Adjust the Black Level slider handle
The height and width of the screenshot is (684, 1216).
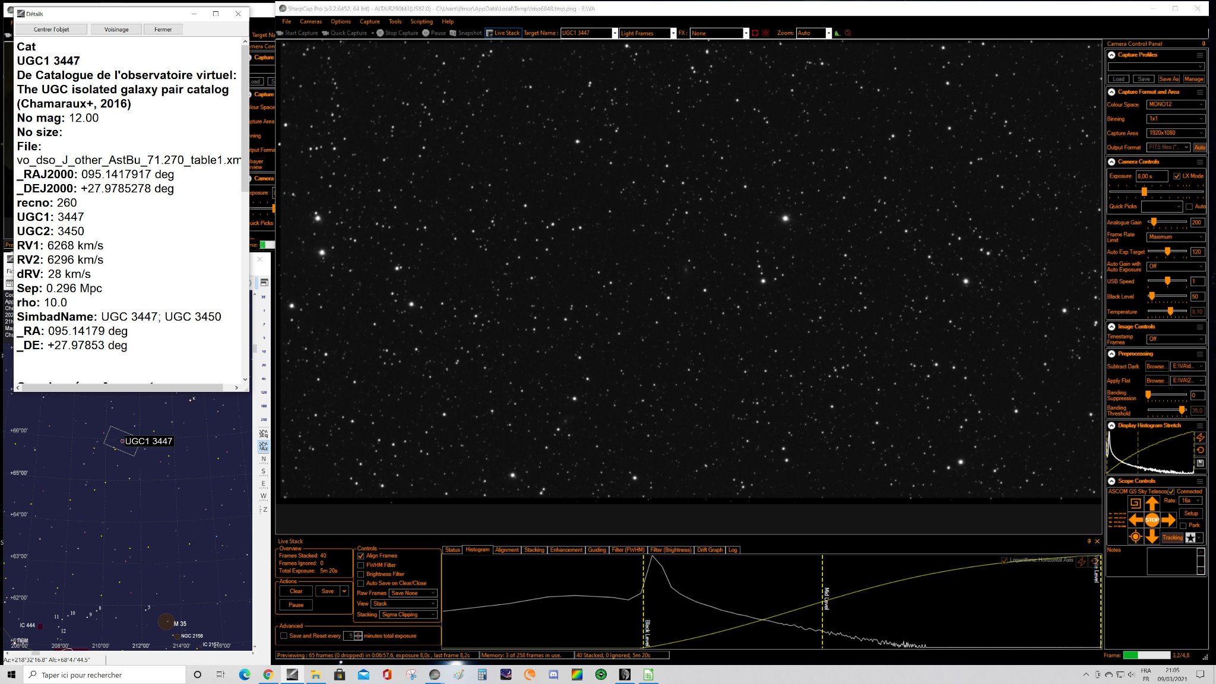[1151, 296]
